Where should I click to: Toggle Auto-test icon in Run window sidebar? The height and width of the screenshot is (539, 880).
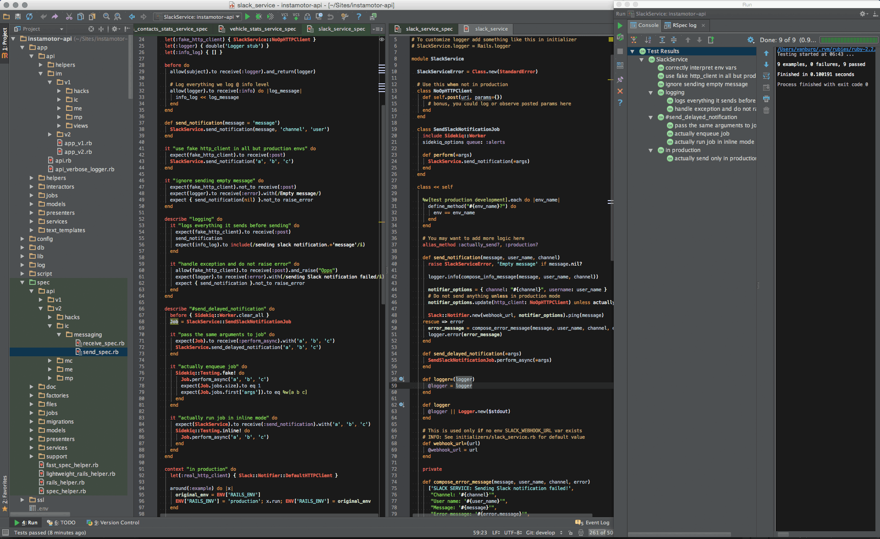tap(620, 38)
